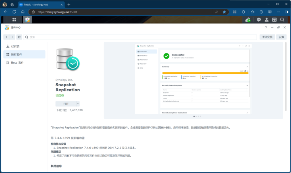Select the last screenshot carousel dot
Screen dimensions: 291x173
[200, 116]
